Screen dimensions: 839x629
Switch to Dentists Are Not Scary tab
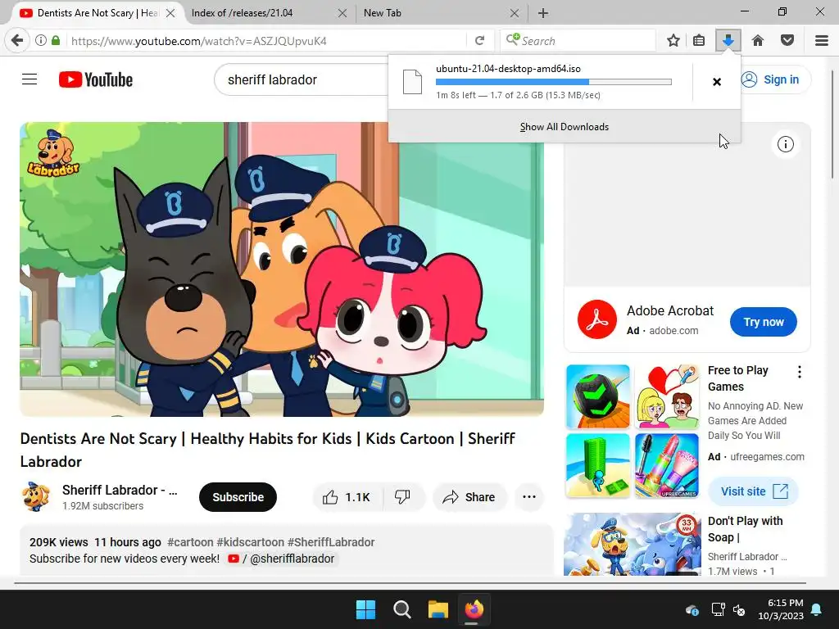pos(98,13)
